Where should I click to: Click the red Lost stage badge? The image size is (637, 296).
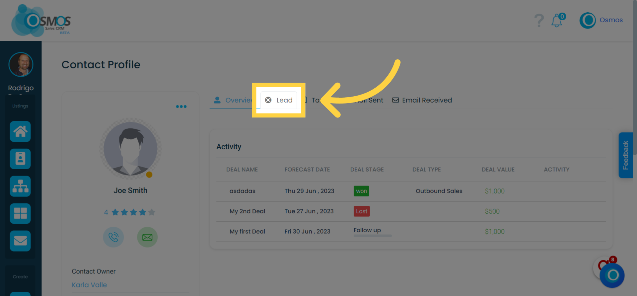(362, 211)
